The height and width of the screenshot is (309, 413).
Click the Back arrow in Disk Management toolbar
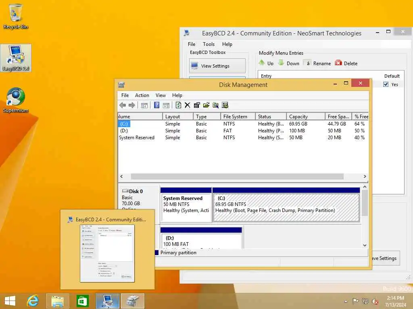123,105
